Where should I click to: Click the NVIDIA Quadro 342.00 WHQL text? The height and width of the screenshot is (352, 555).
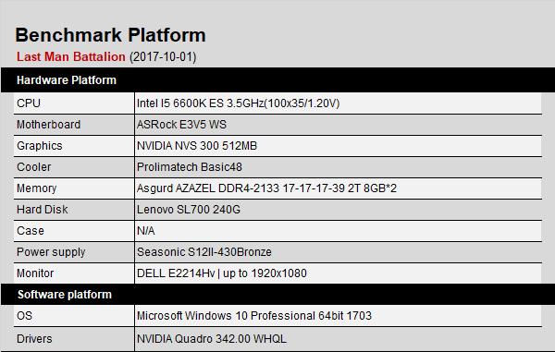pyautogui.click(x=212, y=338)
